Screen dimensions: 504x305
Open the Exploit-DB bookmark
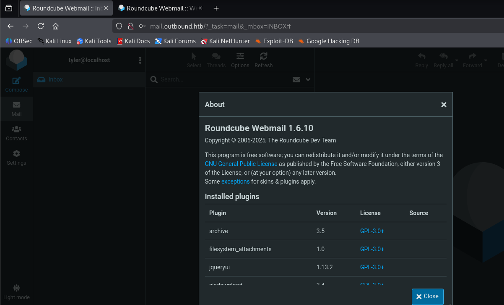[274, 41]
